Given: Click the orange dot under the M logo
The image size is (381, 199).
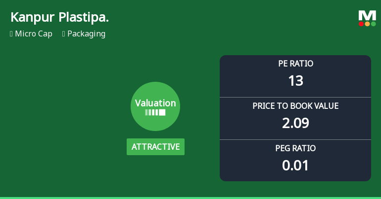Looking at the screenshot, I should click(367, 24).
